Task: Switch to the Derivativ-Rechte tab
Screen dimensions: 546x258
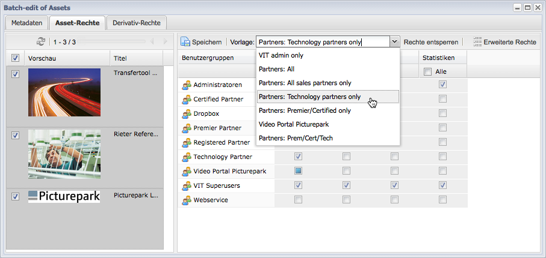Action: pyautogui.click(x=137, y=23)
